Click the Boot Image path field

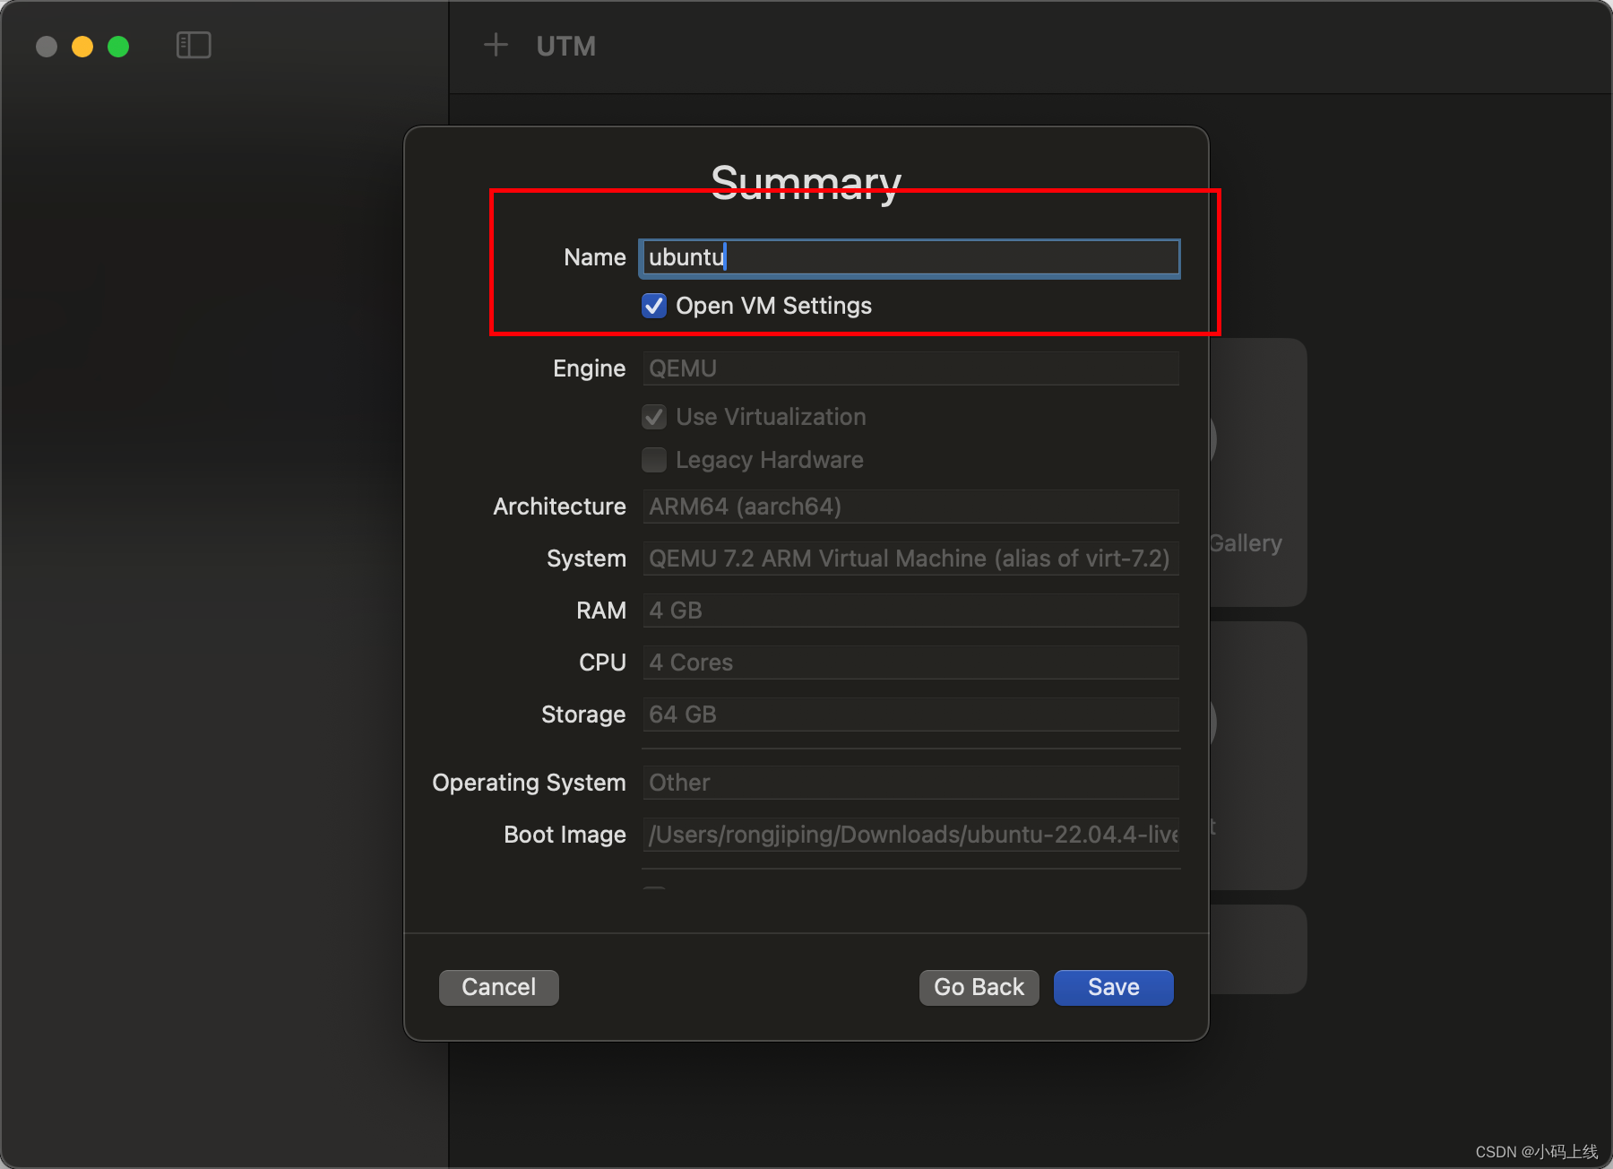click(910, 835)
